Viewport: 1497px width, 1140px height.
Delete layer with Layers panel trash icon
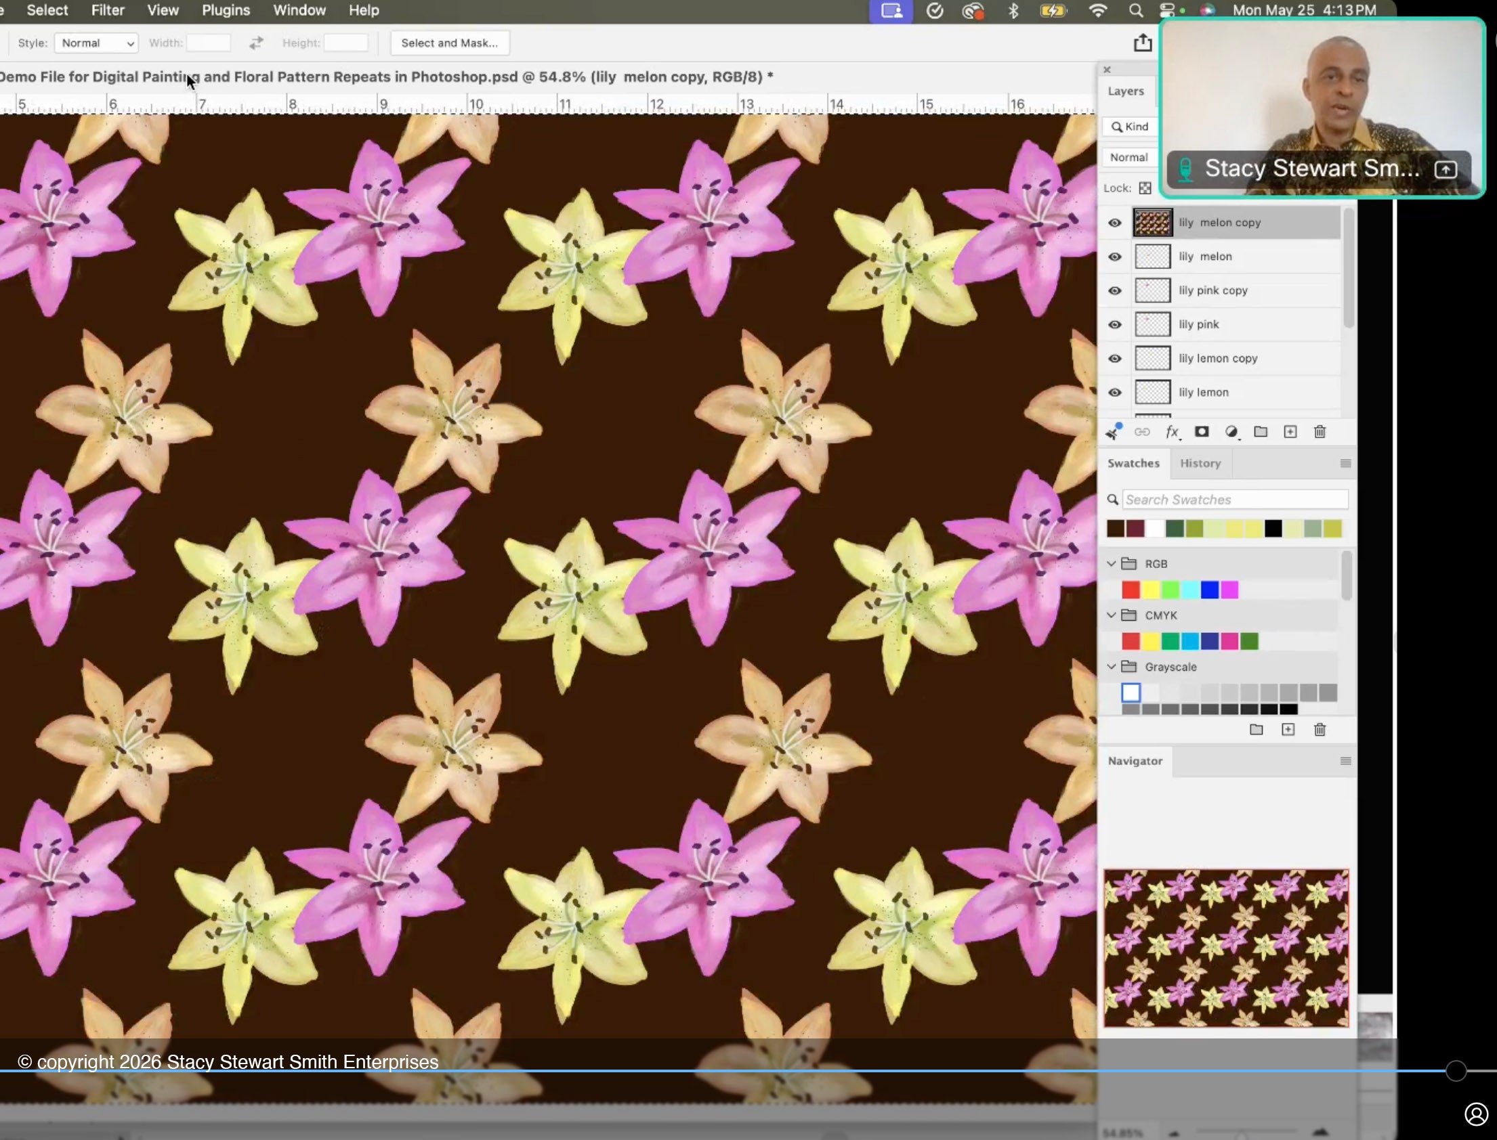tap(1320, 433)
